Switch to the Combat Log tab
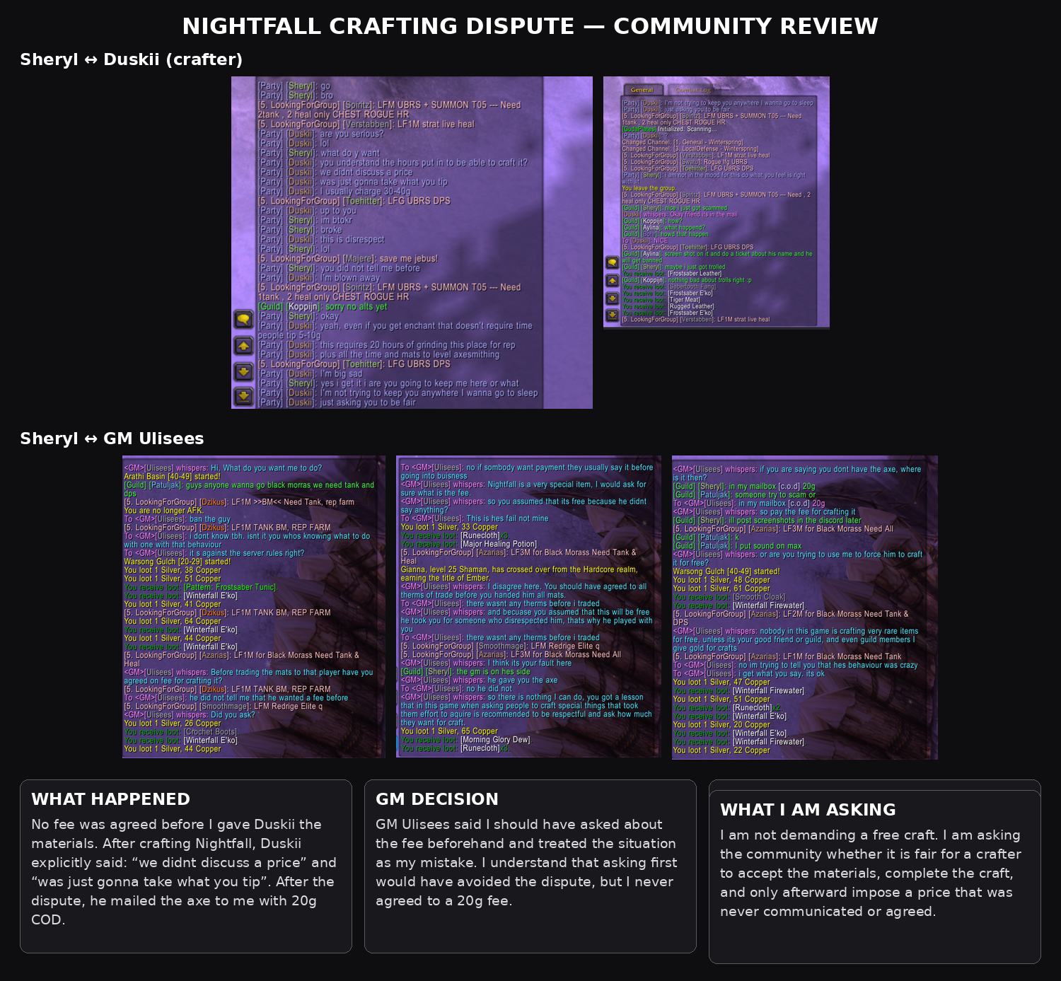The height and width of the screenshot is (981, 1061). [692, 90]
